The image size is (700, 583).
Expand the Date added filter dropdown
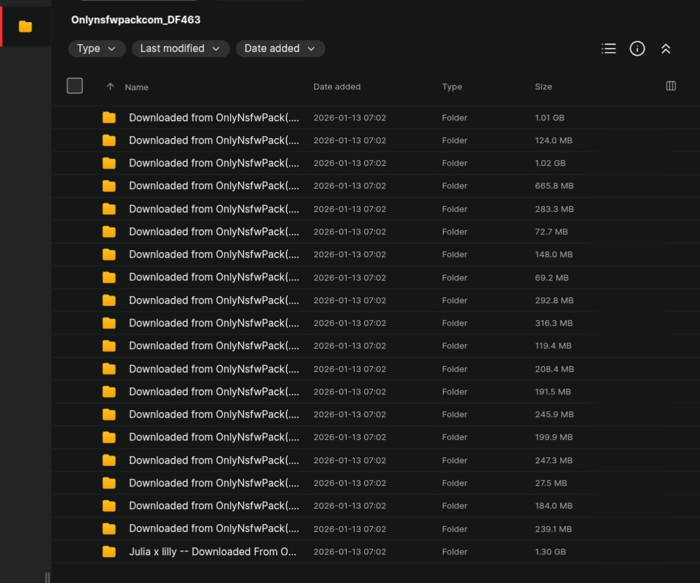pos(280,49)
